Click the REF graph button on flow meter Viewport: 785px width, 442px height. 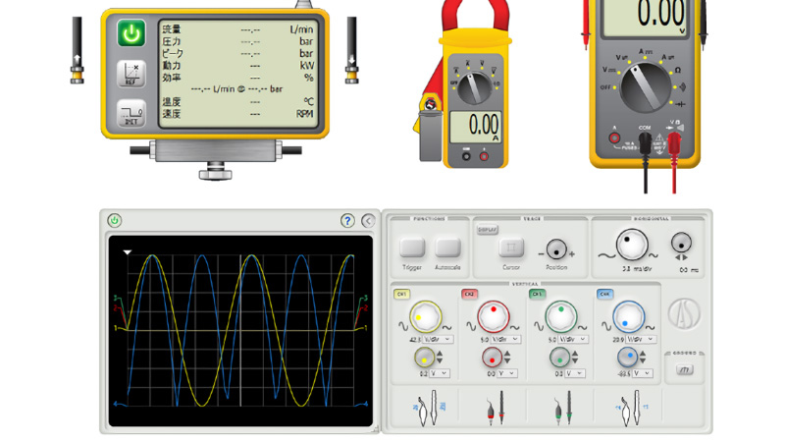[131, 74]
